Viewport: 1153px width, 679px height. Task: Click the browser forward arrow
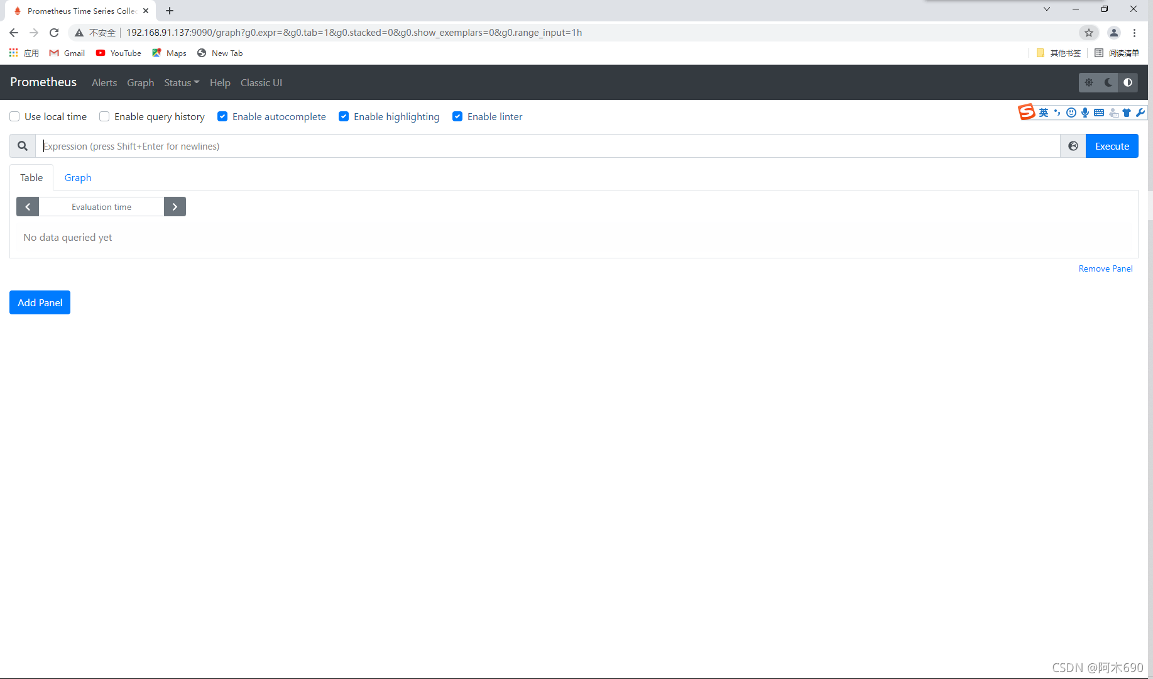pyautogui.click(x=34, y=33)
